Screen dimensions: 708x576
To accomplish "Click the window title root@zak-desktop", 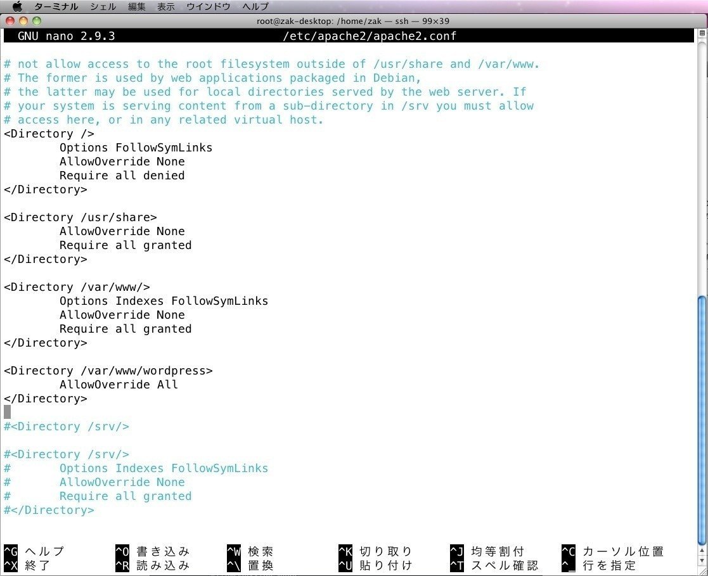I will [352, 21].
